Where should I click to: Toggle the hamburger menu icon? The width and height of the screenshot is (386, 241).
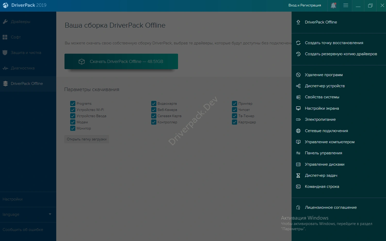346,5
